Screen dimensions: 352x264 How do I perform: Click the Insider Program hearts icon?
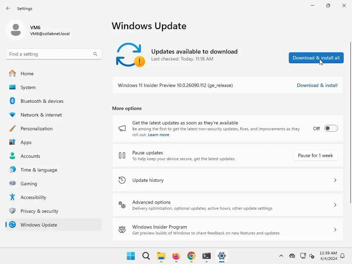[122, 229]
